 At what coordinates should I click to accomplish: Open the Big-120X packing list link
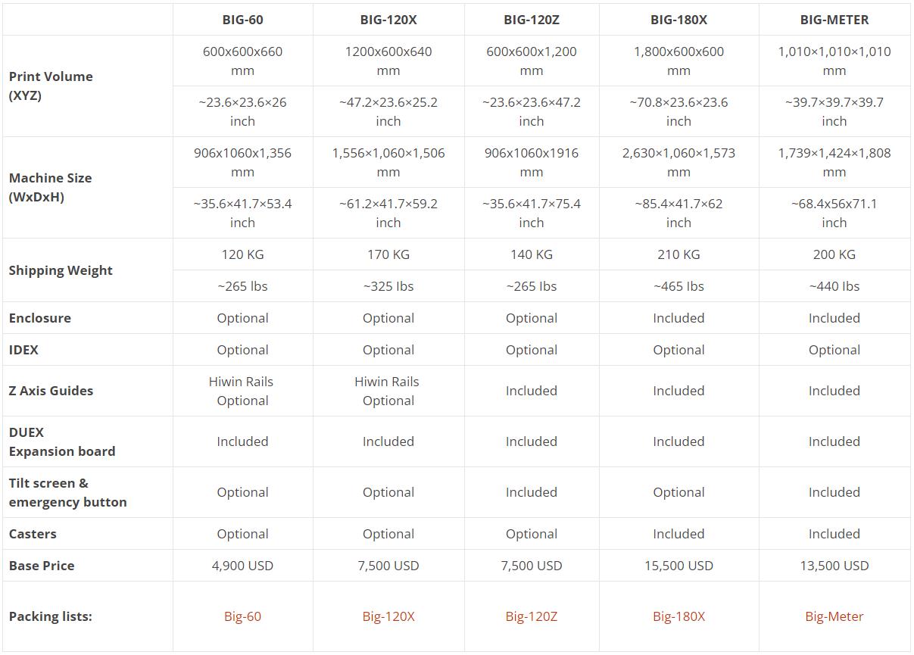click(x=388, y=616)
